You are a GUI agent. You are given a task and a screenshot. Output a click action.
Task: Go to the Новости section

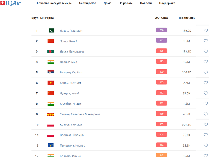(x=146, y=3)
